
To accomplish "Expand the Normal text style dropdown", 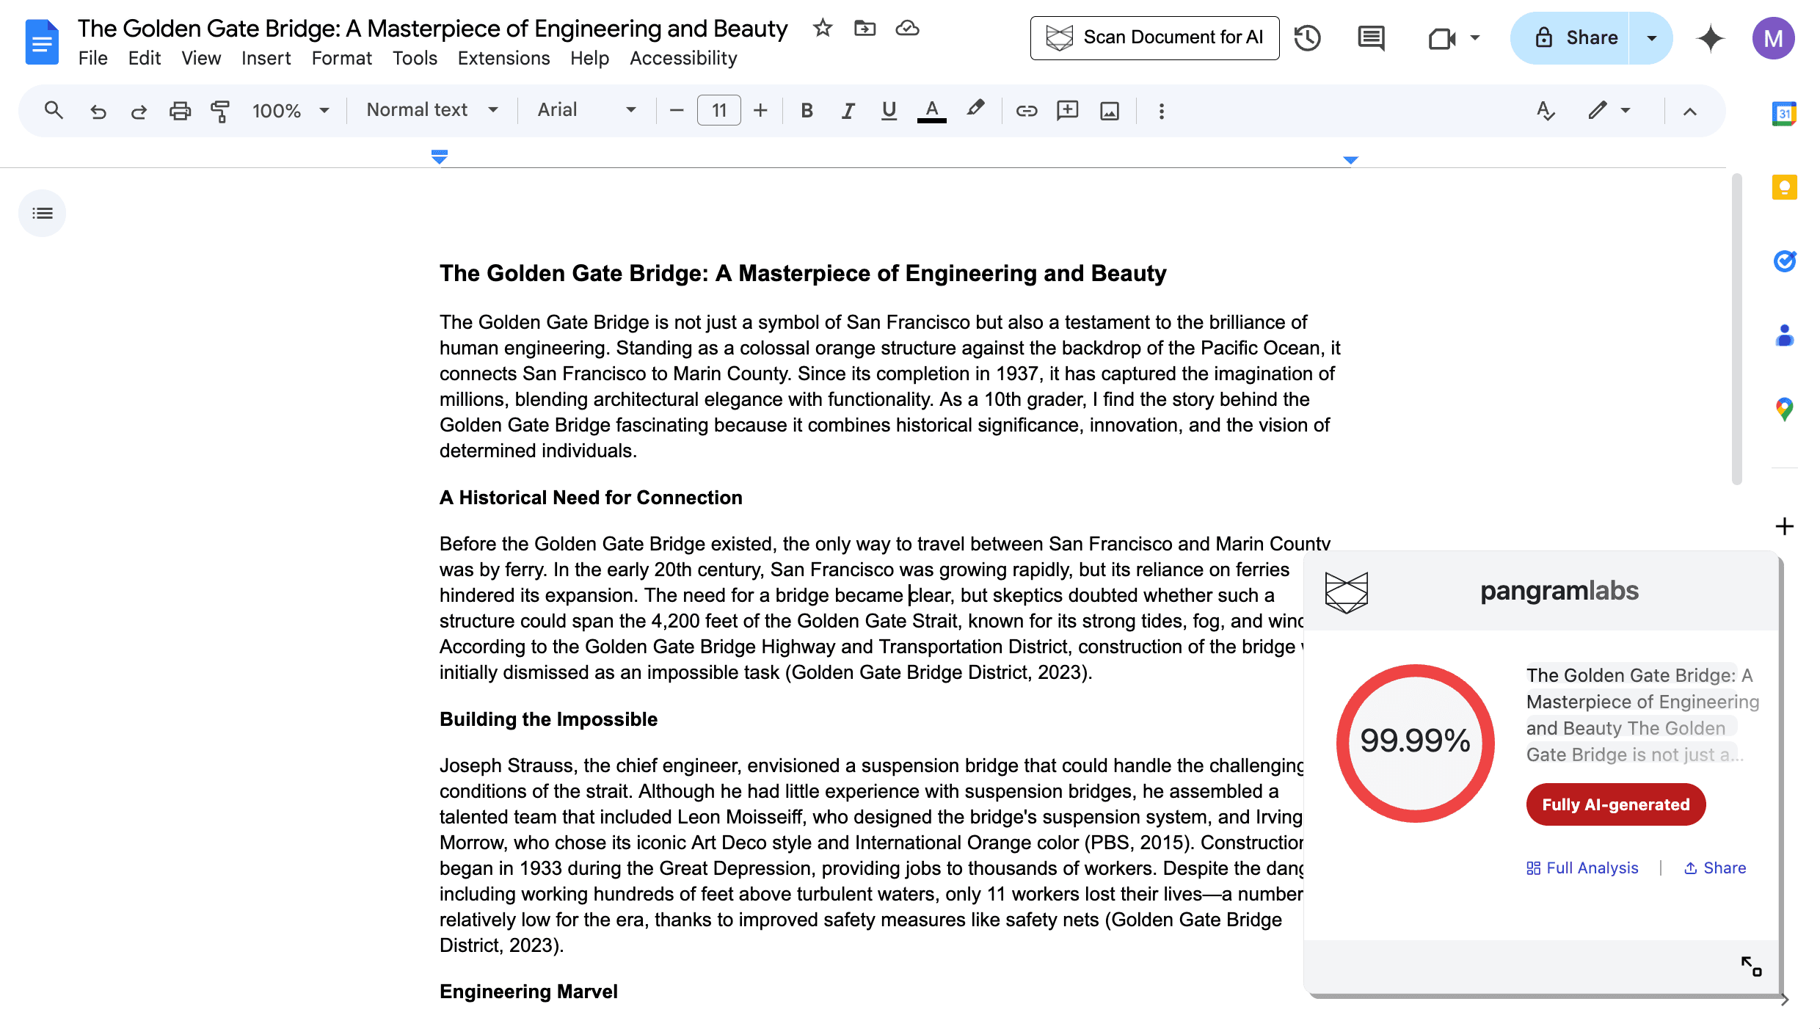I will (x=432, y=110).
